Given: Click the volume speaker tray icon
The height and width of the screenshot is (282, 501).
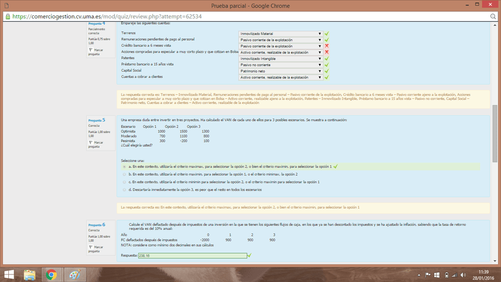Looking at the screenshot, I should pos(456,275).
